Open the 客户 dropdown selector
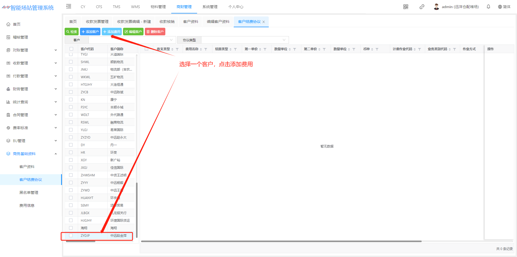The width and height of the screenshot is (517, 257). point(132,40)
